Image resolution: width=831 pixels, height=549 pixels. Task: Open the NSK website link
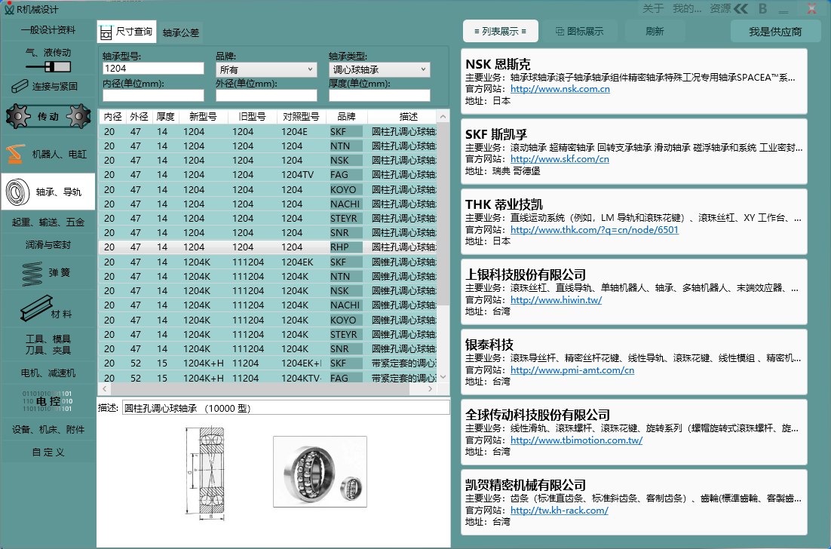click(560, 89)
